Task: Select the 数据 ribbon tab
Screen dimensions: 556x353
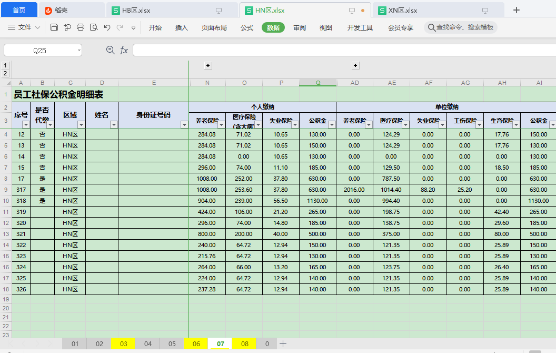Action: pyautogui.click(x=273, y=27)
